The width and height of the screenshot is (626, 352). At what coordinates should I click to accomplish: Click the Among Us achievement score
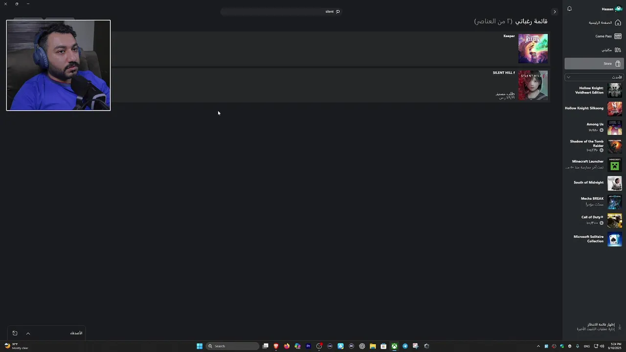[x=596, y=130]
